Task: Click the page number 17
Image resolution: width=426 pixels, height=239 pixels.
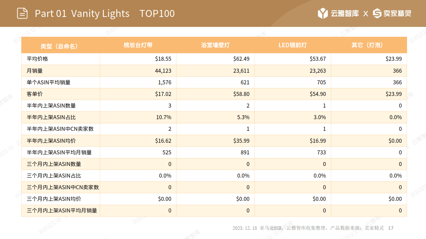Action: pos(391,228)
